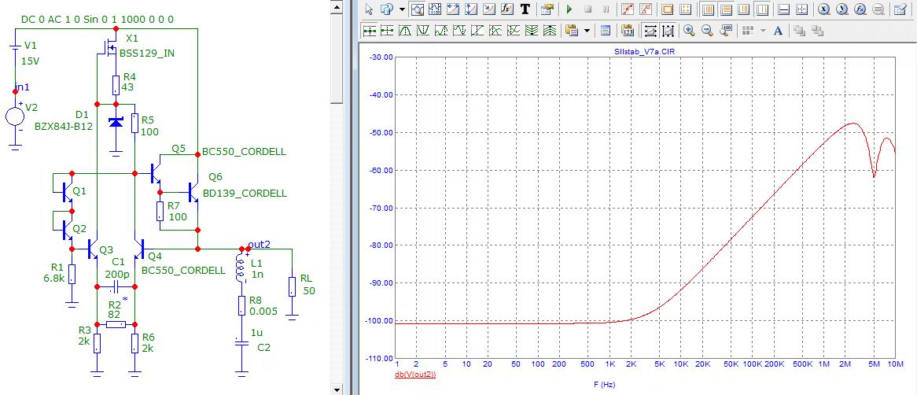Click the schematic scrollbar up arrow

coord(337,6)
